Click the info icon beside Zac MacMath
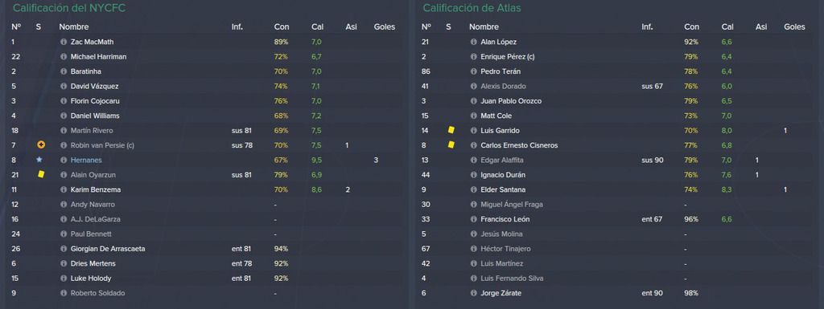This screenshot has height=309, width=824. coord(64,42)
